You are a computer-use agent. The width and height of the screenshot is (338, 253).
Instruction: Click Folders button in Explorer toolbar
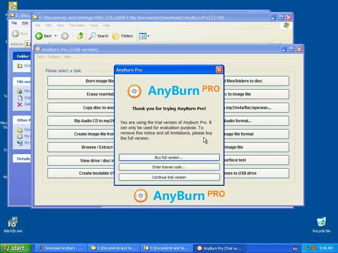(x=123, y=36)
